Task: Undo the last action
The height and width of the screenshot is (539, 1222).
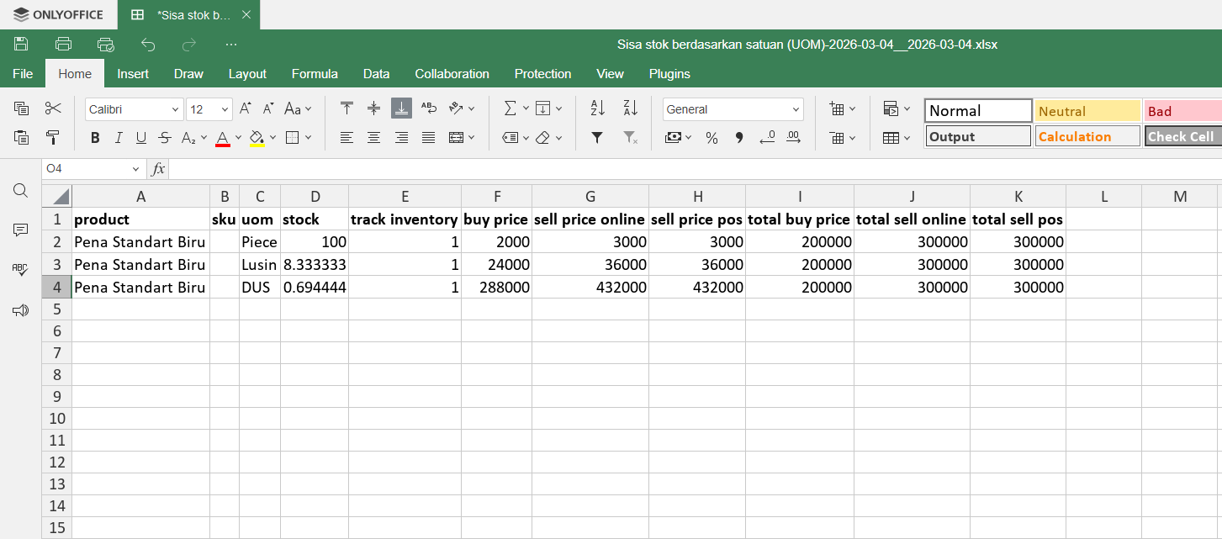Action: [148, 44]
